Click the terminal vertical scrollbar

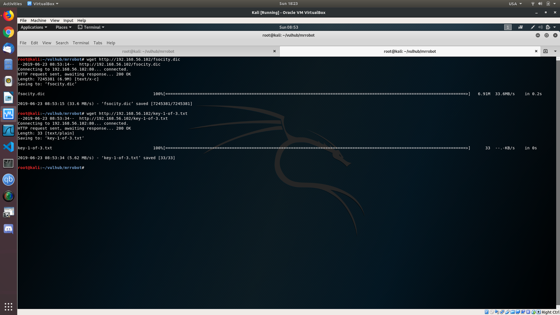(x=558, y=182)
